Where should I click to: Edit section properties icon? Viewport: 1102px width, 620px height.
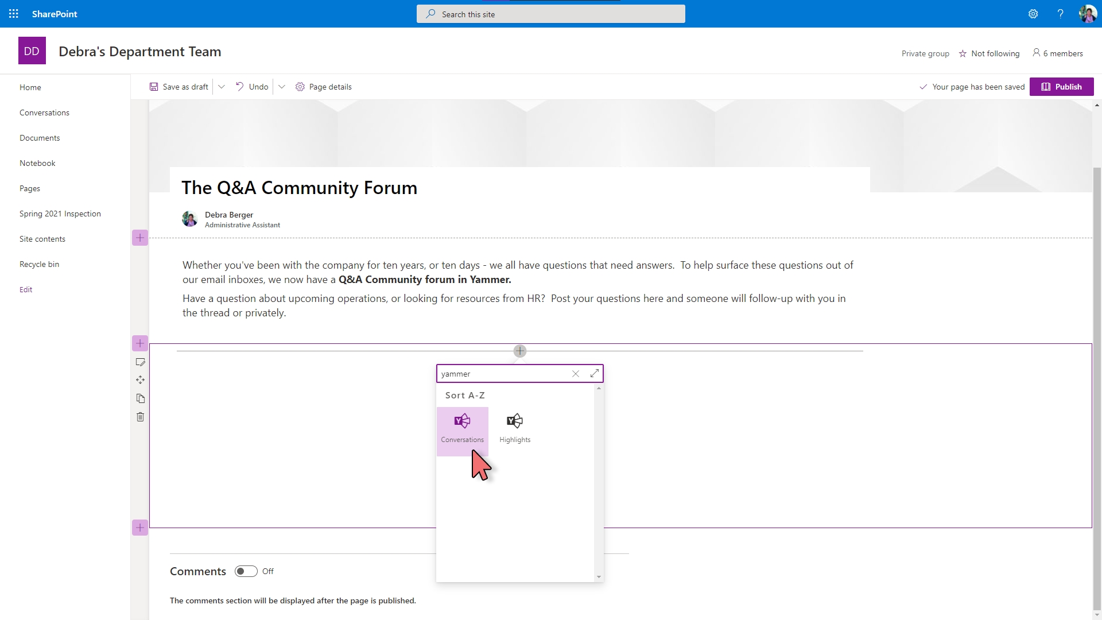coord(140,362)
